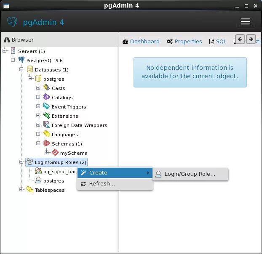Click the Casts node icon

[x=47, y=87]
